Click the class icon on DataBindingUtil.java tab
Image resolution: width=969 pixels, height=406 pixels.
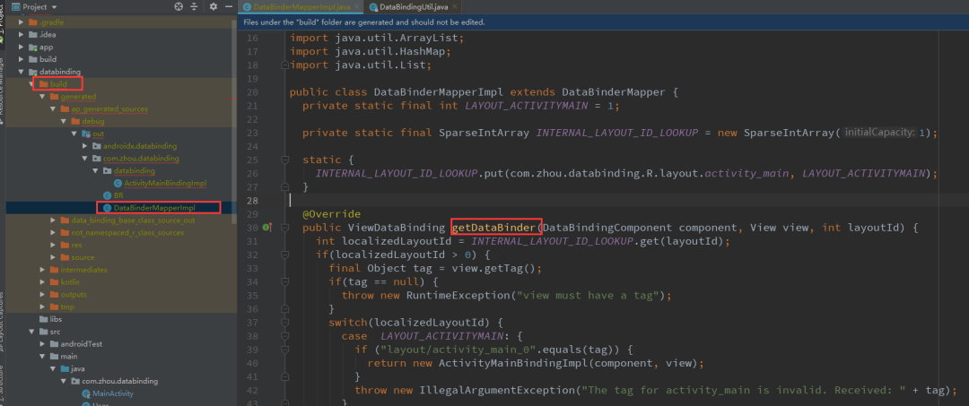[x=373, y=7]
